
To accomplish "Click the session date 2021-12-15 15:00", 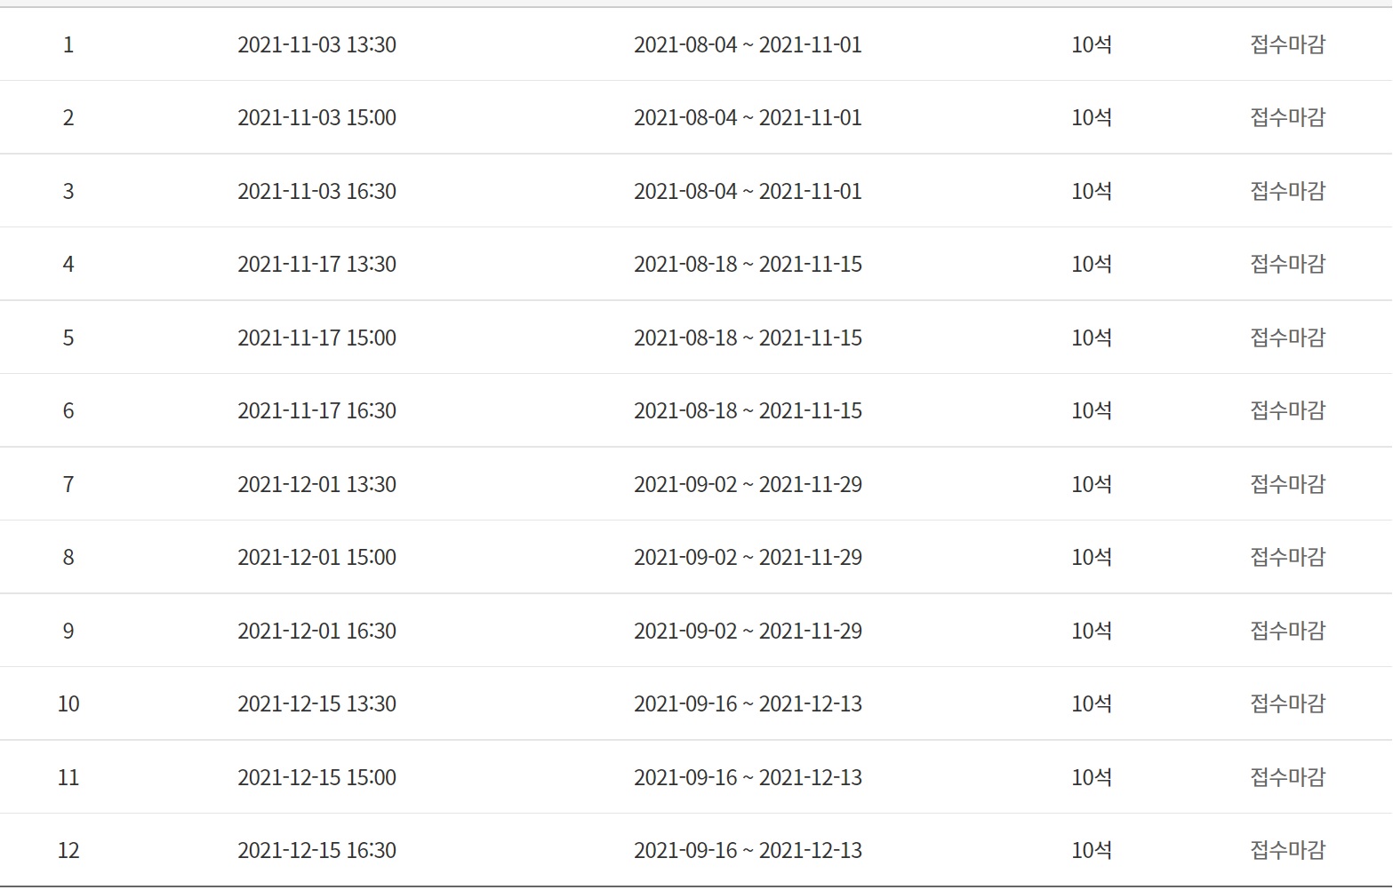I will tap(316, 777).
